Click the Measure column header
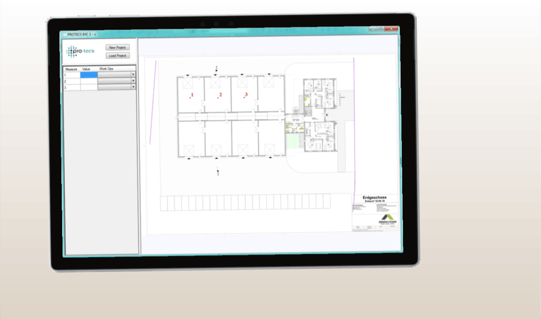Viewport: 541px width, 319px height. tap(71, 69)
